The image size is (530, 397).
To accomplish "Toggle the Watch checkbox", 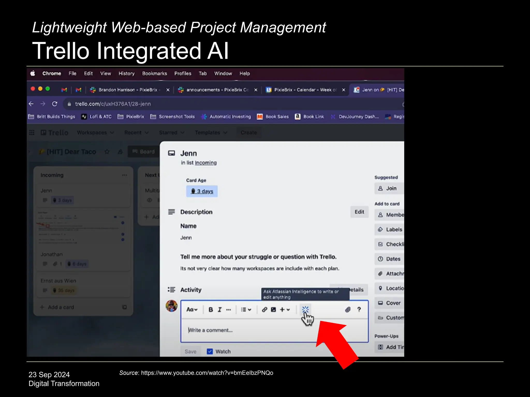I will click(x=210, y=352).
